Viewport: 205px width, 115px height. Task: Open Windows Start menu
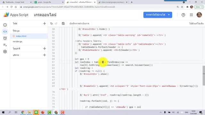pyautogui.click(x=3, y=112)
